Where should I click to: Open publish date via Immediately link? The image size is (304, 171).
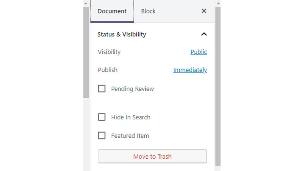coord(190,70)
